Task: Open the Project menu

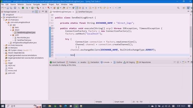Action: (52, 4)
